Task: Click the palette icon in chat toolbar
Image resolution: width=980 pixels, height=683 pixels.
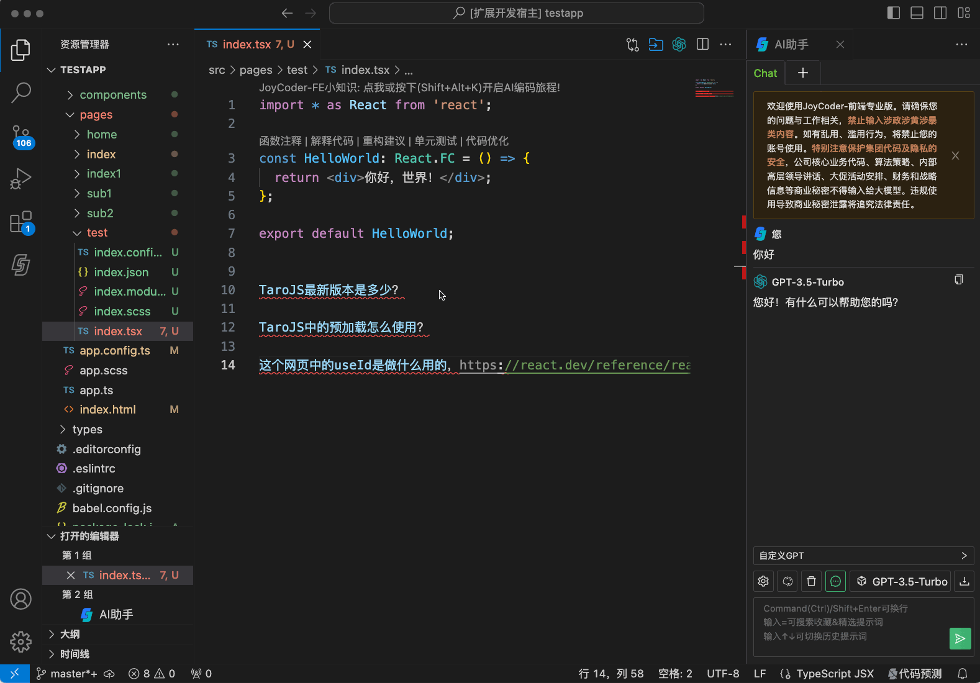Action: 787,581
